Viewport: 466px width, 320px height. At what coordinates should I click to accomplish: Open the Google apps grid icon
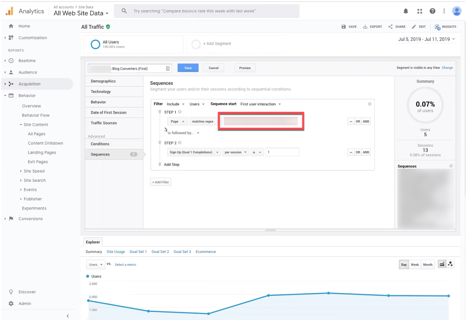(420, 11)
